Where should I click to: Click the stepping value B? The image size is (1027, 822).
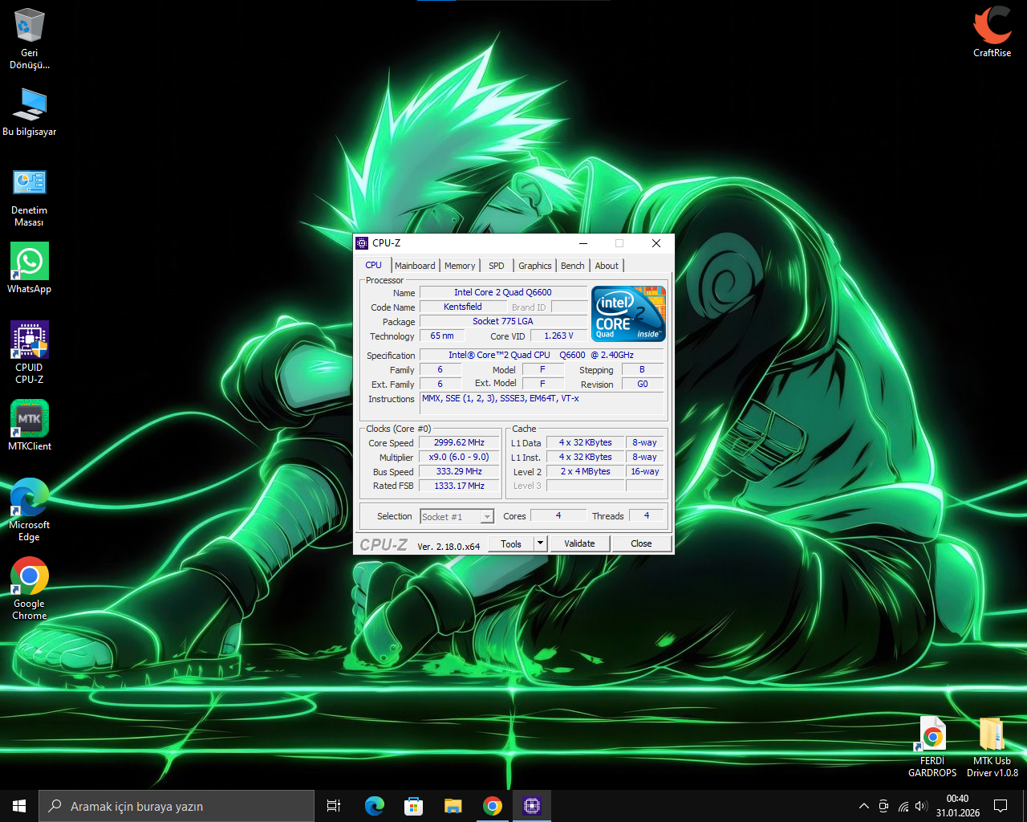[x=643, y=369]
